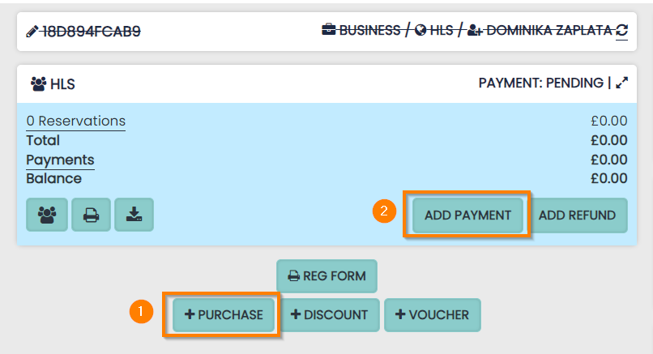Click the download icon button

coord(134,215)
